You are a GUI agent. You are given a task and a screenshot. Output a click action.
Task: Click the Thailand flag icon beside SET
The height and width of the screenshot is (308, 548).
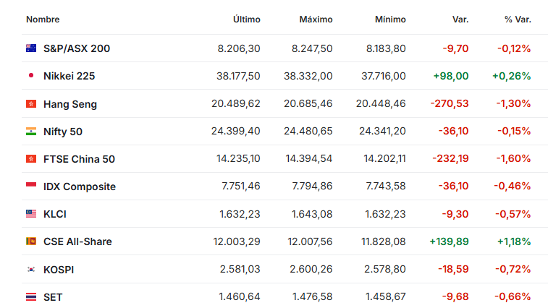(x=31, y=296)
